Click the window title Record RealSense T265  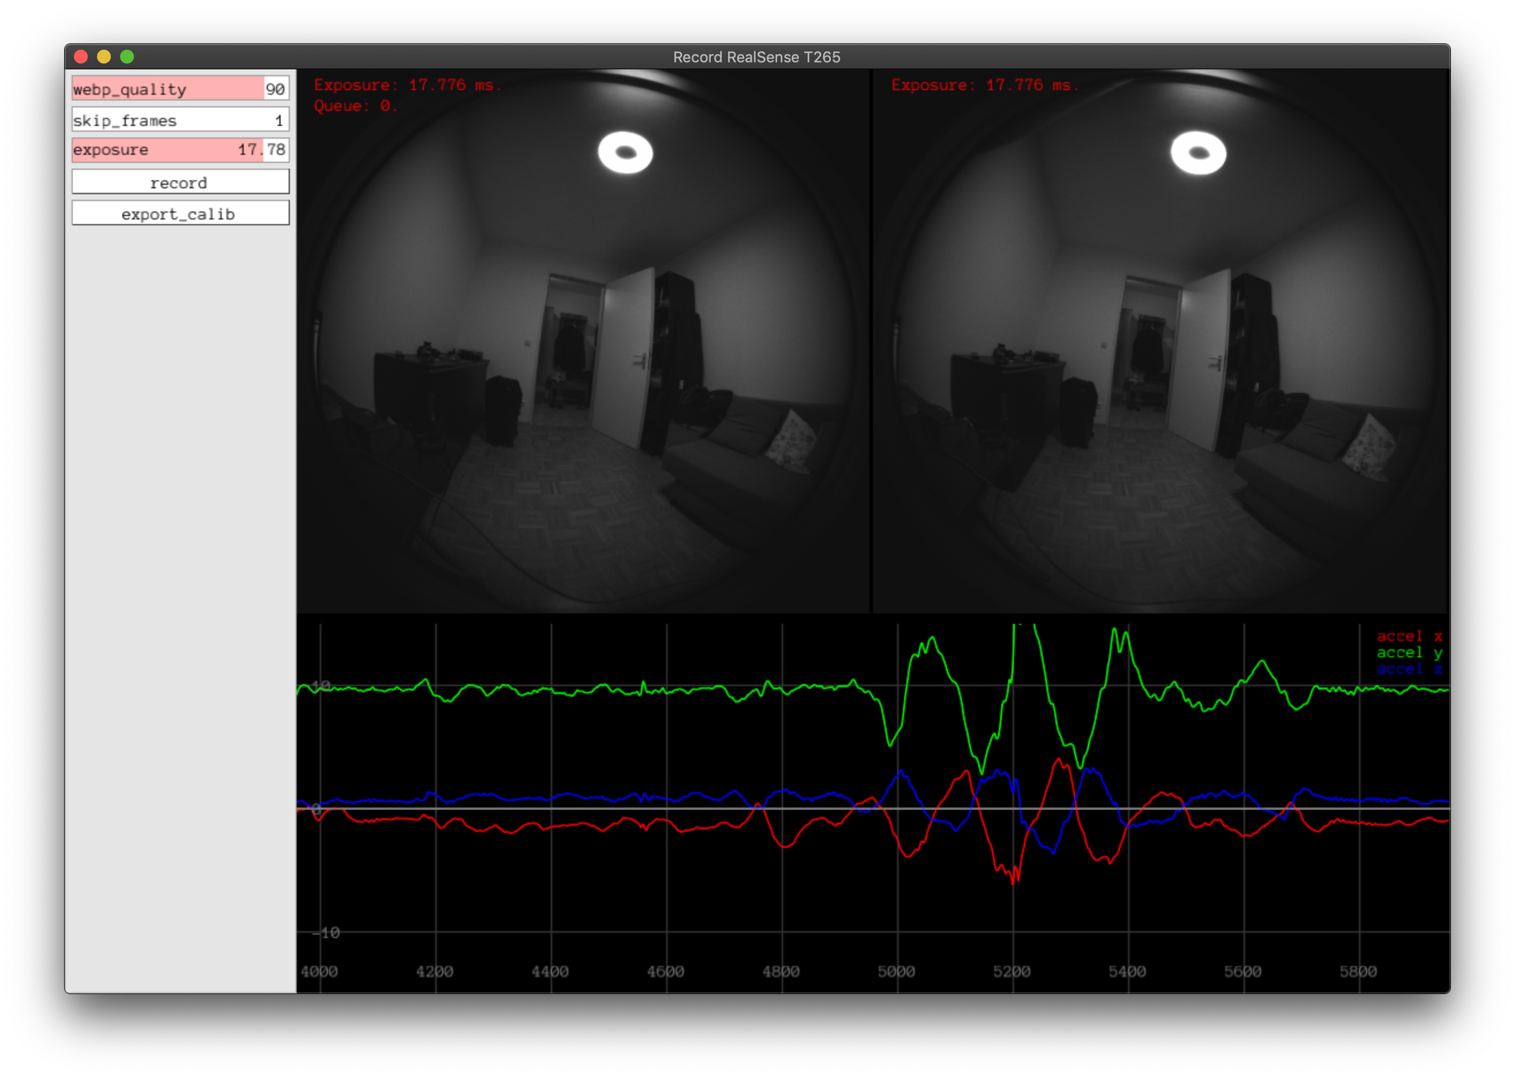pos(756,57)
